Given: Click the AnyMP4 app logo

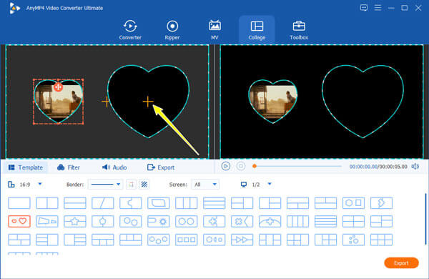Looking at the screenshot, I should point(14,8).
